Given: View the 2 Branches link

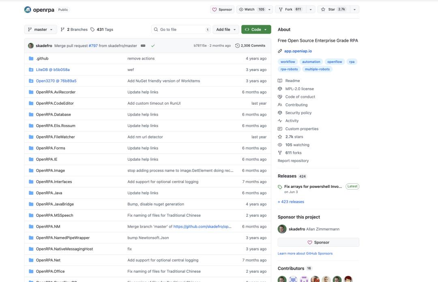Looking at the screenshot, I should tap(74, 29).
